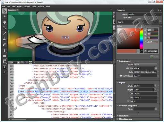This screenshot has height=122, width=164.
Task: Click the color eyedropper beside hue bar
Action: pos(142,51)
